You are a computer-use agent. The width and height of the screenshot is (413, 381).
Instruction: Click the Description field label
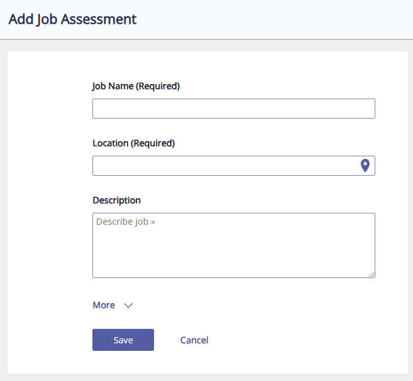116,200
